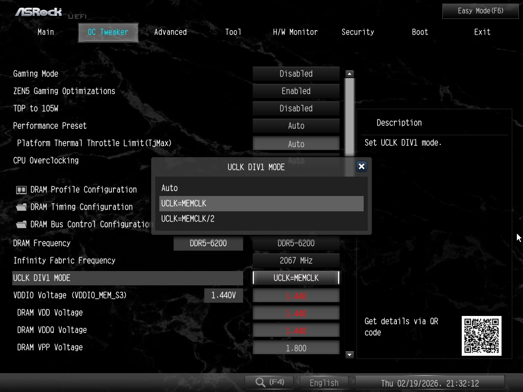Switch to Easy Mode (F6)
The width and height of the screenshot is (523, 392).
click(x=480, y=11)
